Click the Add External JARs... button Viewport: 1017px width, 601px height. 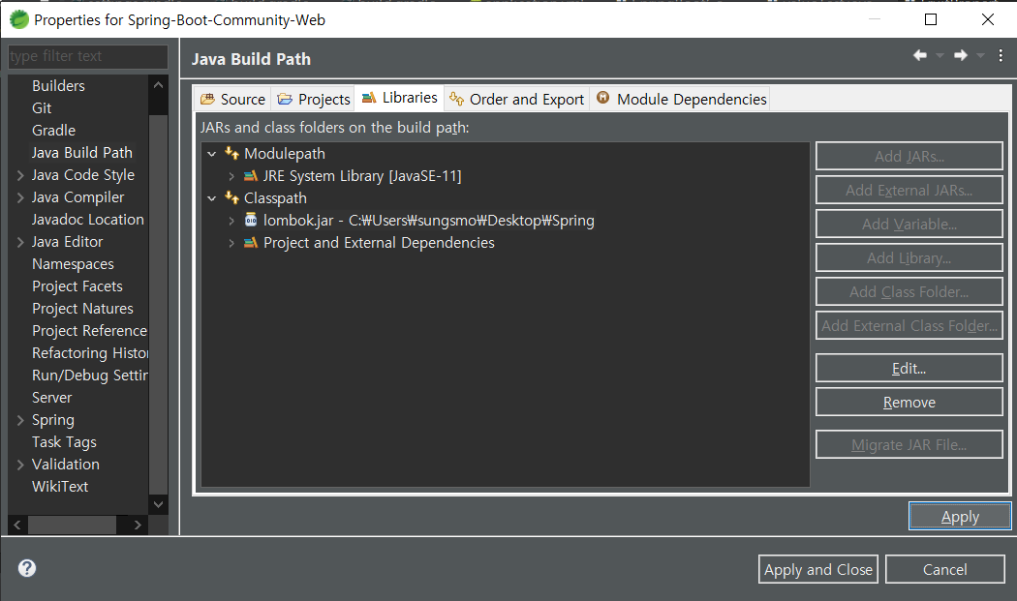point(909,190)
